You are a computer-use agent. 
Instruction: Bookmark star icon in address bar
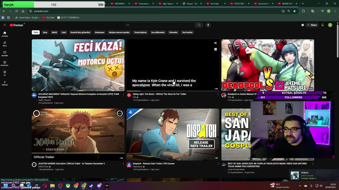pyautogui.click(x=295, y=11)
